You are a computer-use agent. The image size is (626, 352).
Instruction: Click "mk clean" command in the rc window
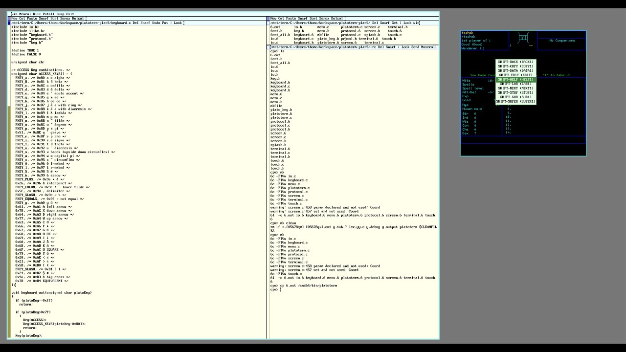coord(288,223)
